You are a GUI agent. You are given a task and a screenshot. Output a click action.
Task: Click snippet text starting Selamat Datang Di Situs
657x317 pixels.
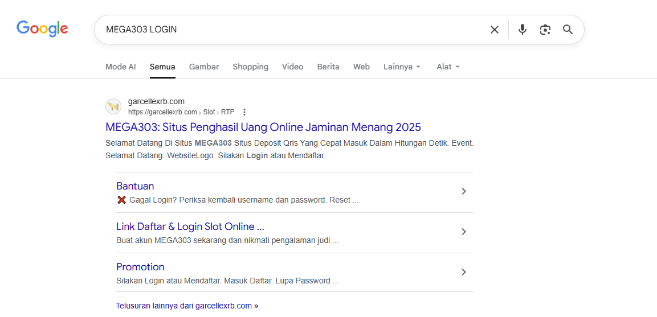click(x=289, y=150)
